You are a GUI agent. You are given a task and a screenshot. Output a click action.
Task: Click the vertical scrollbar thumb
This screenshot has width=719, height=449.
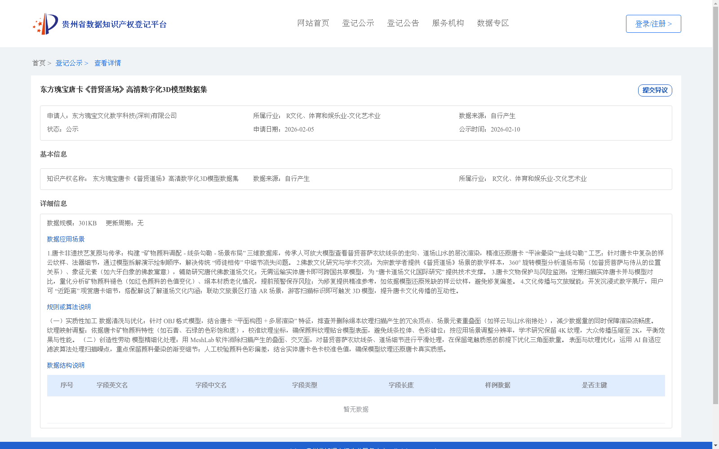(715, 206)
